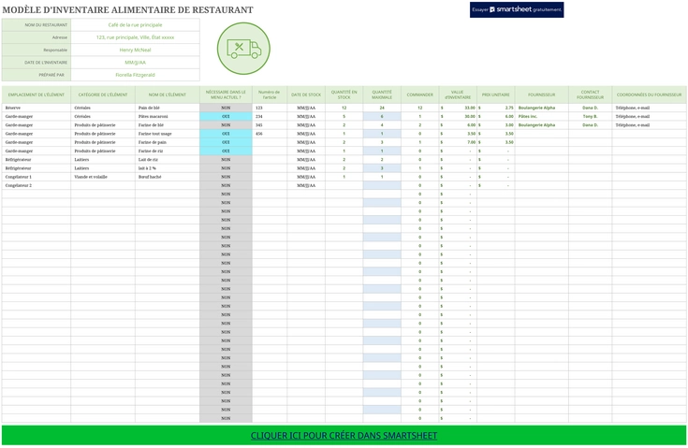Click the Essayer Smartsheet gratuitement button
688x448 pixels.
point(517,9)
